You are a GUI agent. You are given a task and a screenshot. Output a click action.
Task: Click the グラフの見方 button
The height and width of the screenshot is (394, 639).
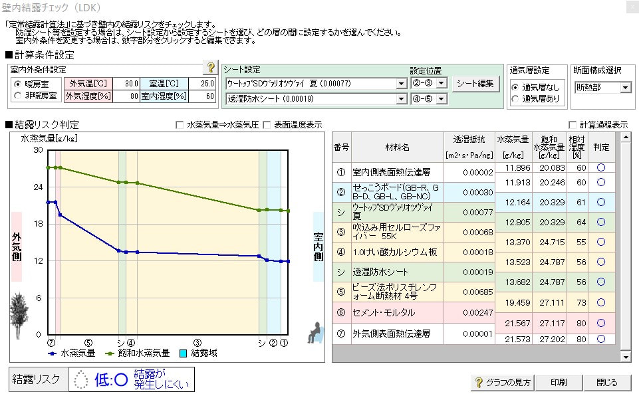coord(503,383)
